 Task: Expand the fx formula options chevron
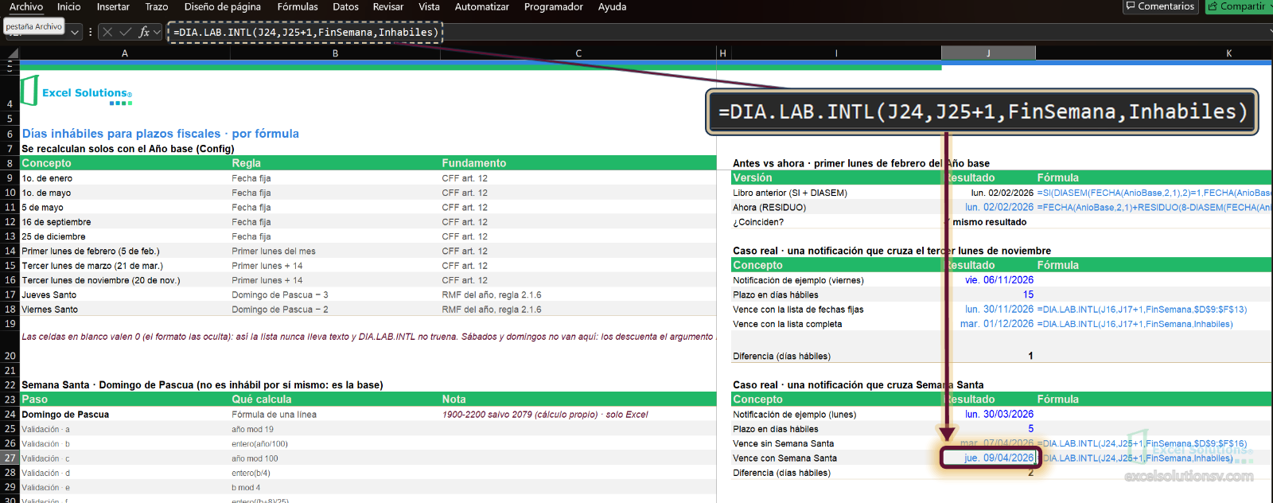[x=157, y=32]
